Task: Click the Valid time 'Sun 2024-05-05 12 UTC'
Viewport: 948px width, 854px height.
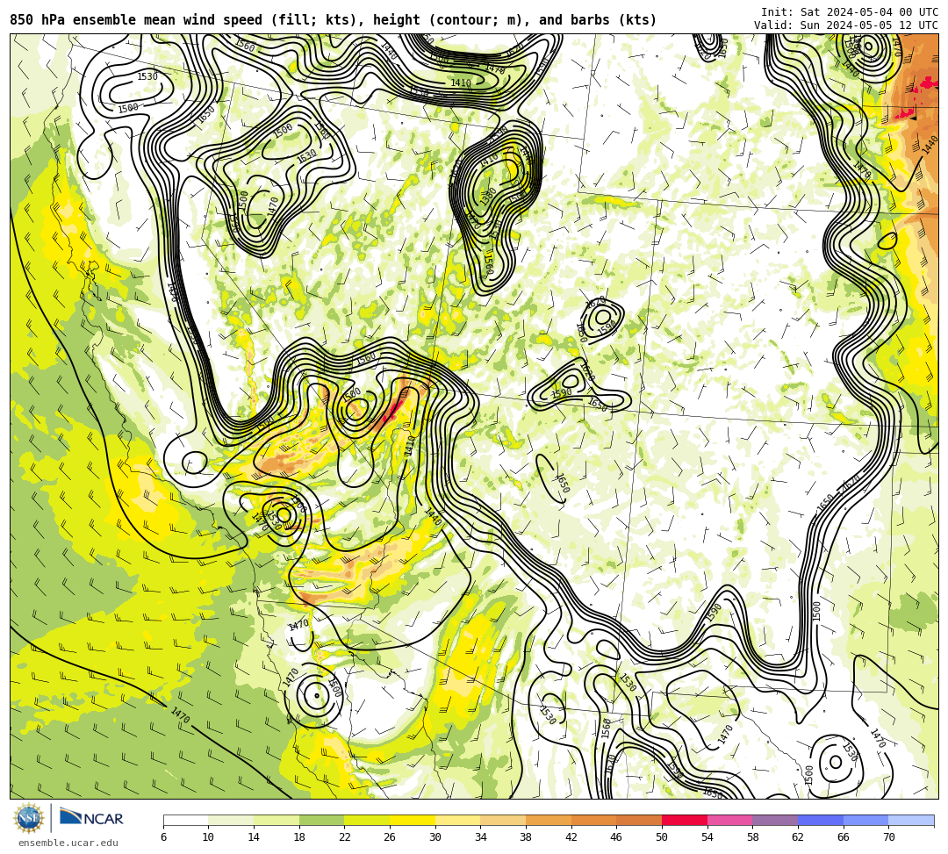Action: pyautogui.click(x=869, y=25)
